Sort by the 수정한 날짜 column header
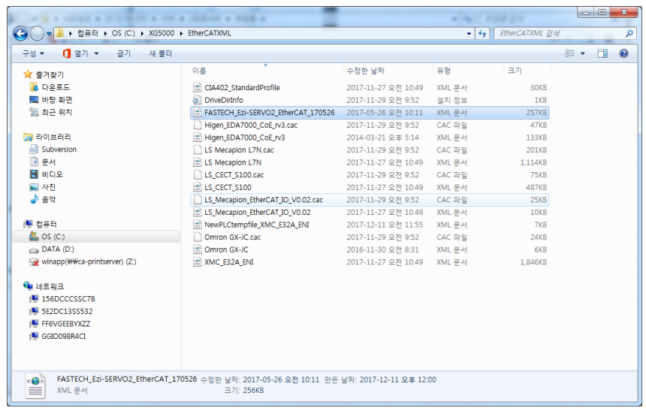Image resolution: width=646 pixels, height=411 pixels. point(388,71)
